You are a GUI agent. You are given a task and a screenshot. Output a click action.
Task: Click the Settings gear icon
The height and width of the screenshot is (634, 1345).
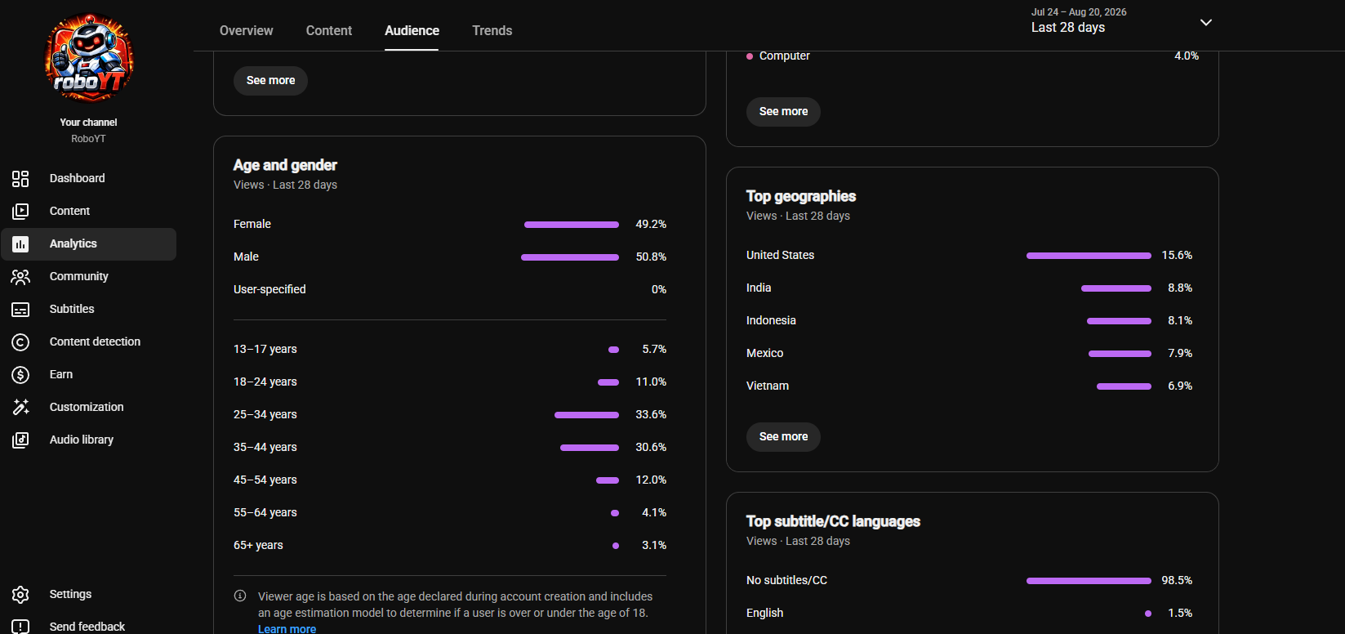pos(20,595)
